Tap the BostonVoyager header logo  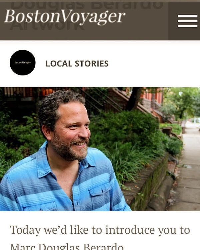coord(65,17)
